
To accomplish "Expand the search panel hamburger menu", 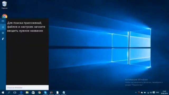I will [x=3, y=21].
